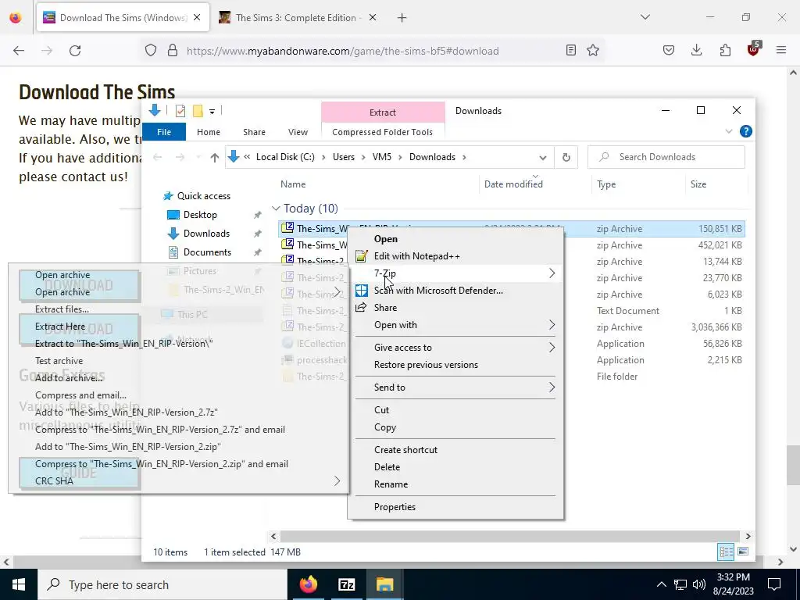Reload the Firefox page
The height and width of the screenshot is (600, 800).
[x=75, y=51]
